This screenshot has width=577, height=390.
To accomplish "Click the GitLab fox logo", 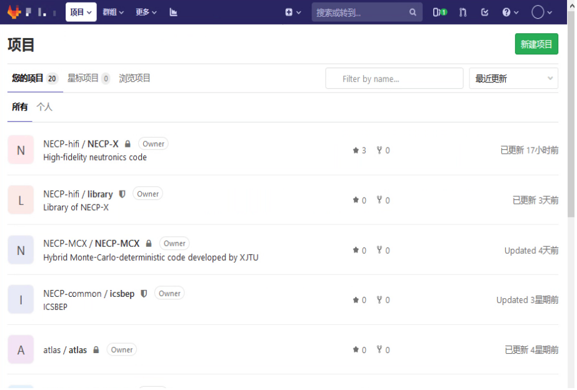I will 14,12.
